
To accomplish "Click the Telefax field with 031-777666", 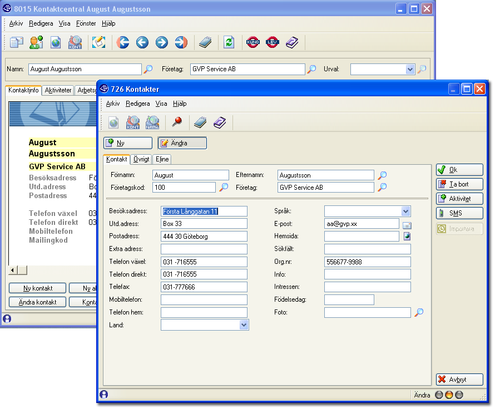I will pos(204,287).
